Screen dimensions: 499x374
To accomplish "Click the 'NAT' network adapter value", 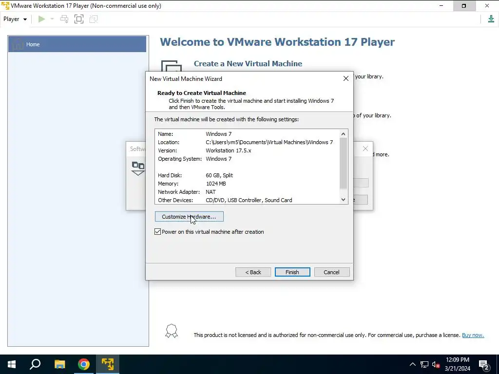I will (211, 192).
